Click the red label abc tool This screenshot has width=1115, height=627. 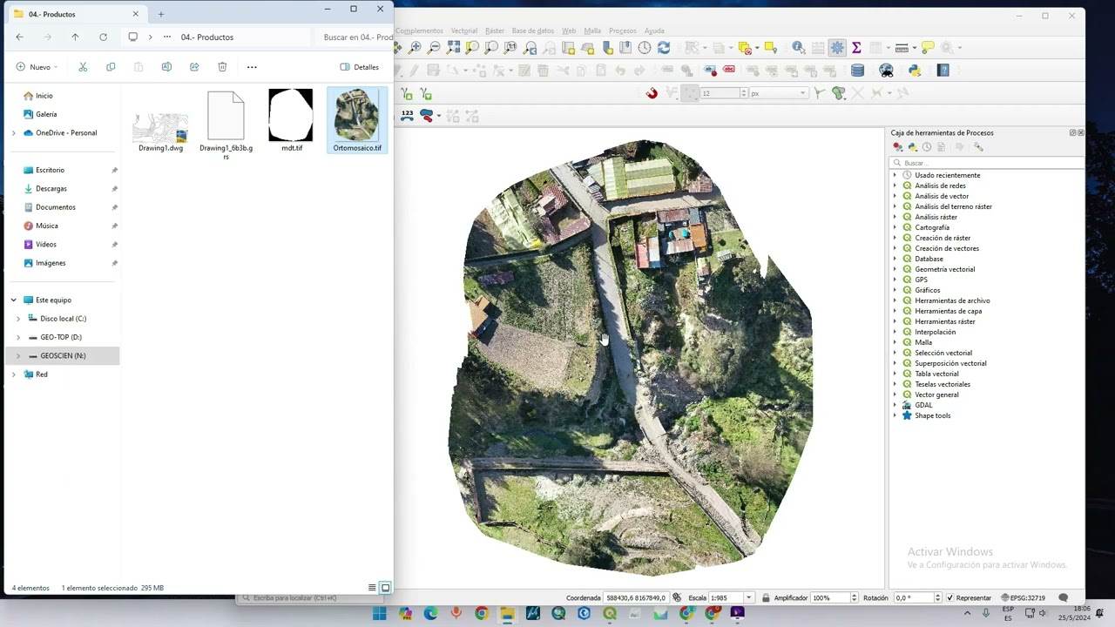729,70
